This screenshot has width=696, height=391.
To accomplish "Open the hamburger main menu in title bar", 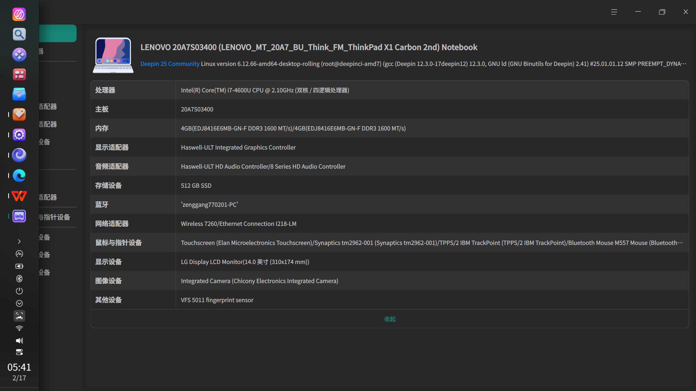I will click(x=614, y=12).
